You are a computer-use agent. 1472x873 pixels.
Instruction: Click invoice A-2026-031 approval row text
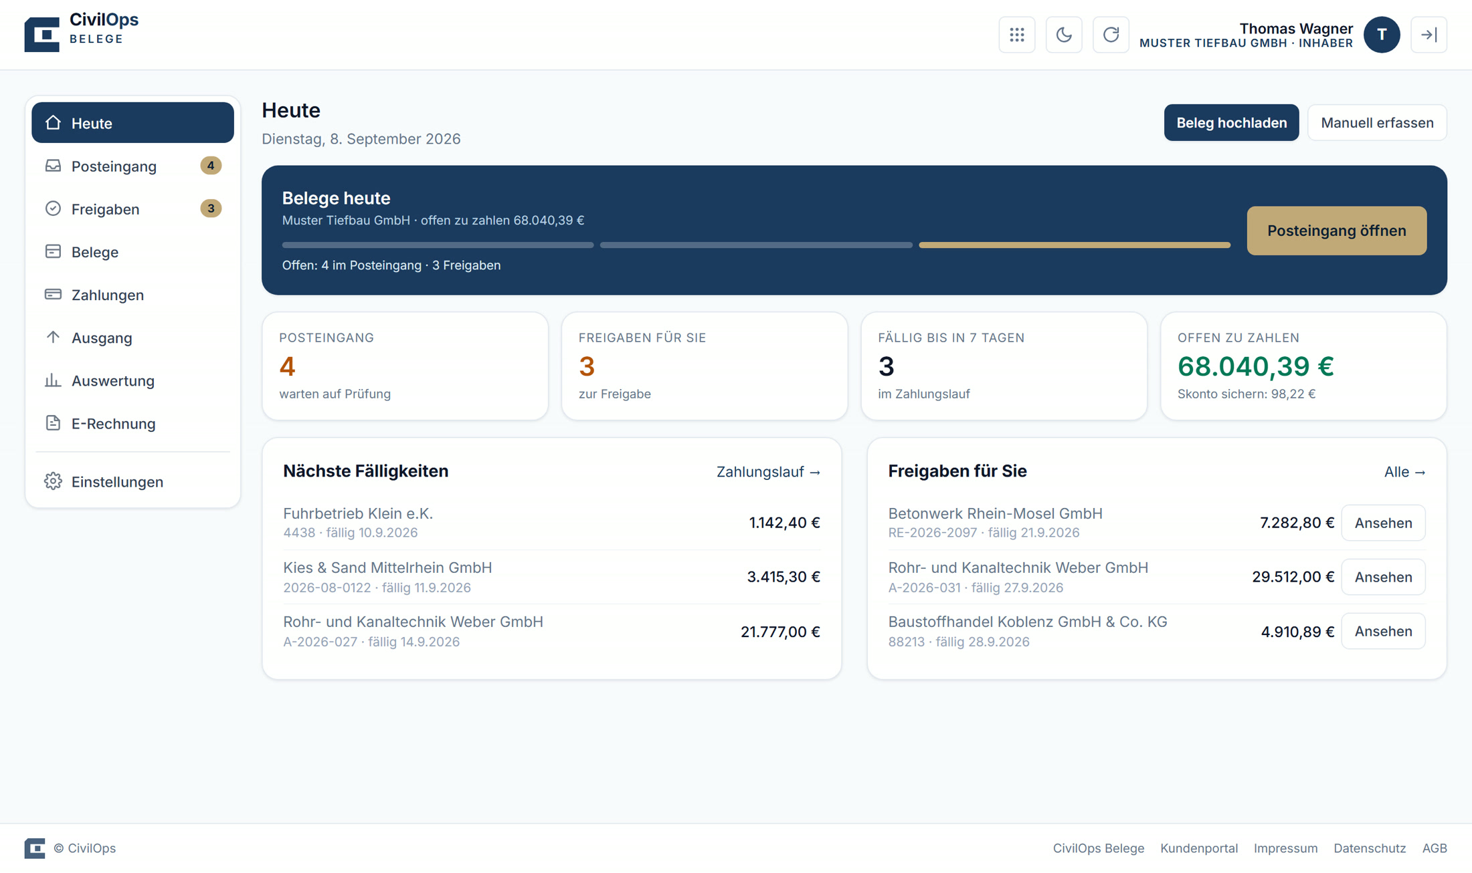coord(975,588)
